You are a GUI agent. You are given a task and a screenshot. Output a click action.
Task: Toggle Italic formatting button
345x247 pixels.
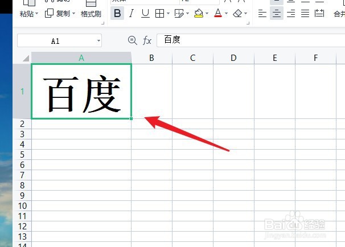[132, 13]
